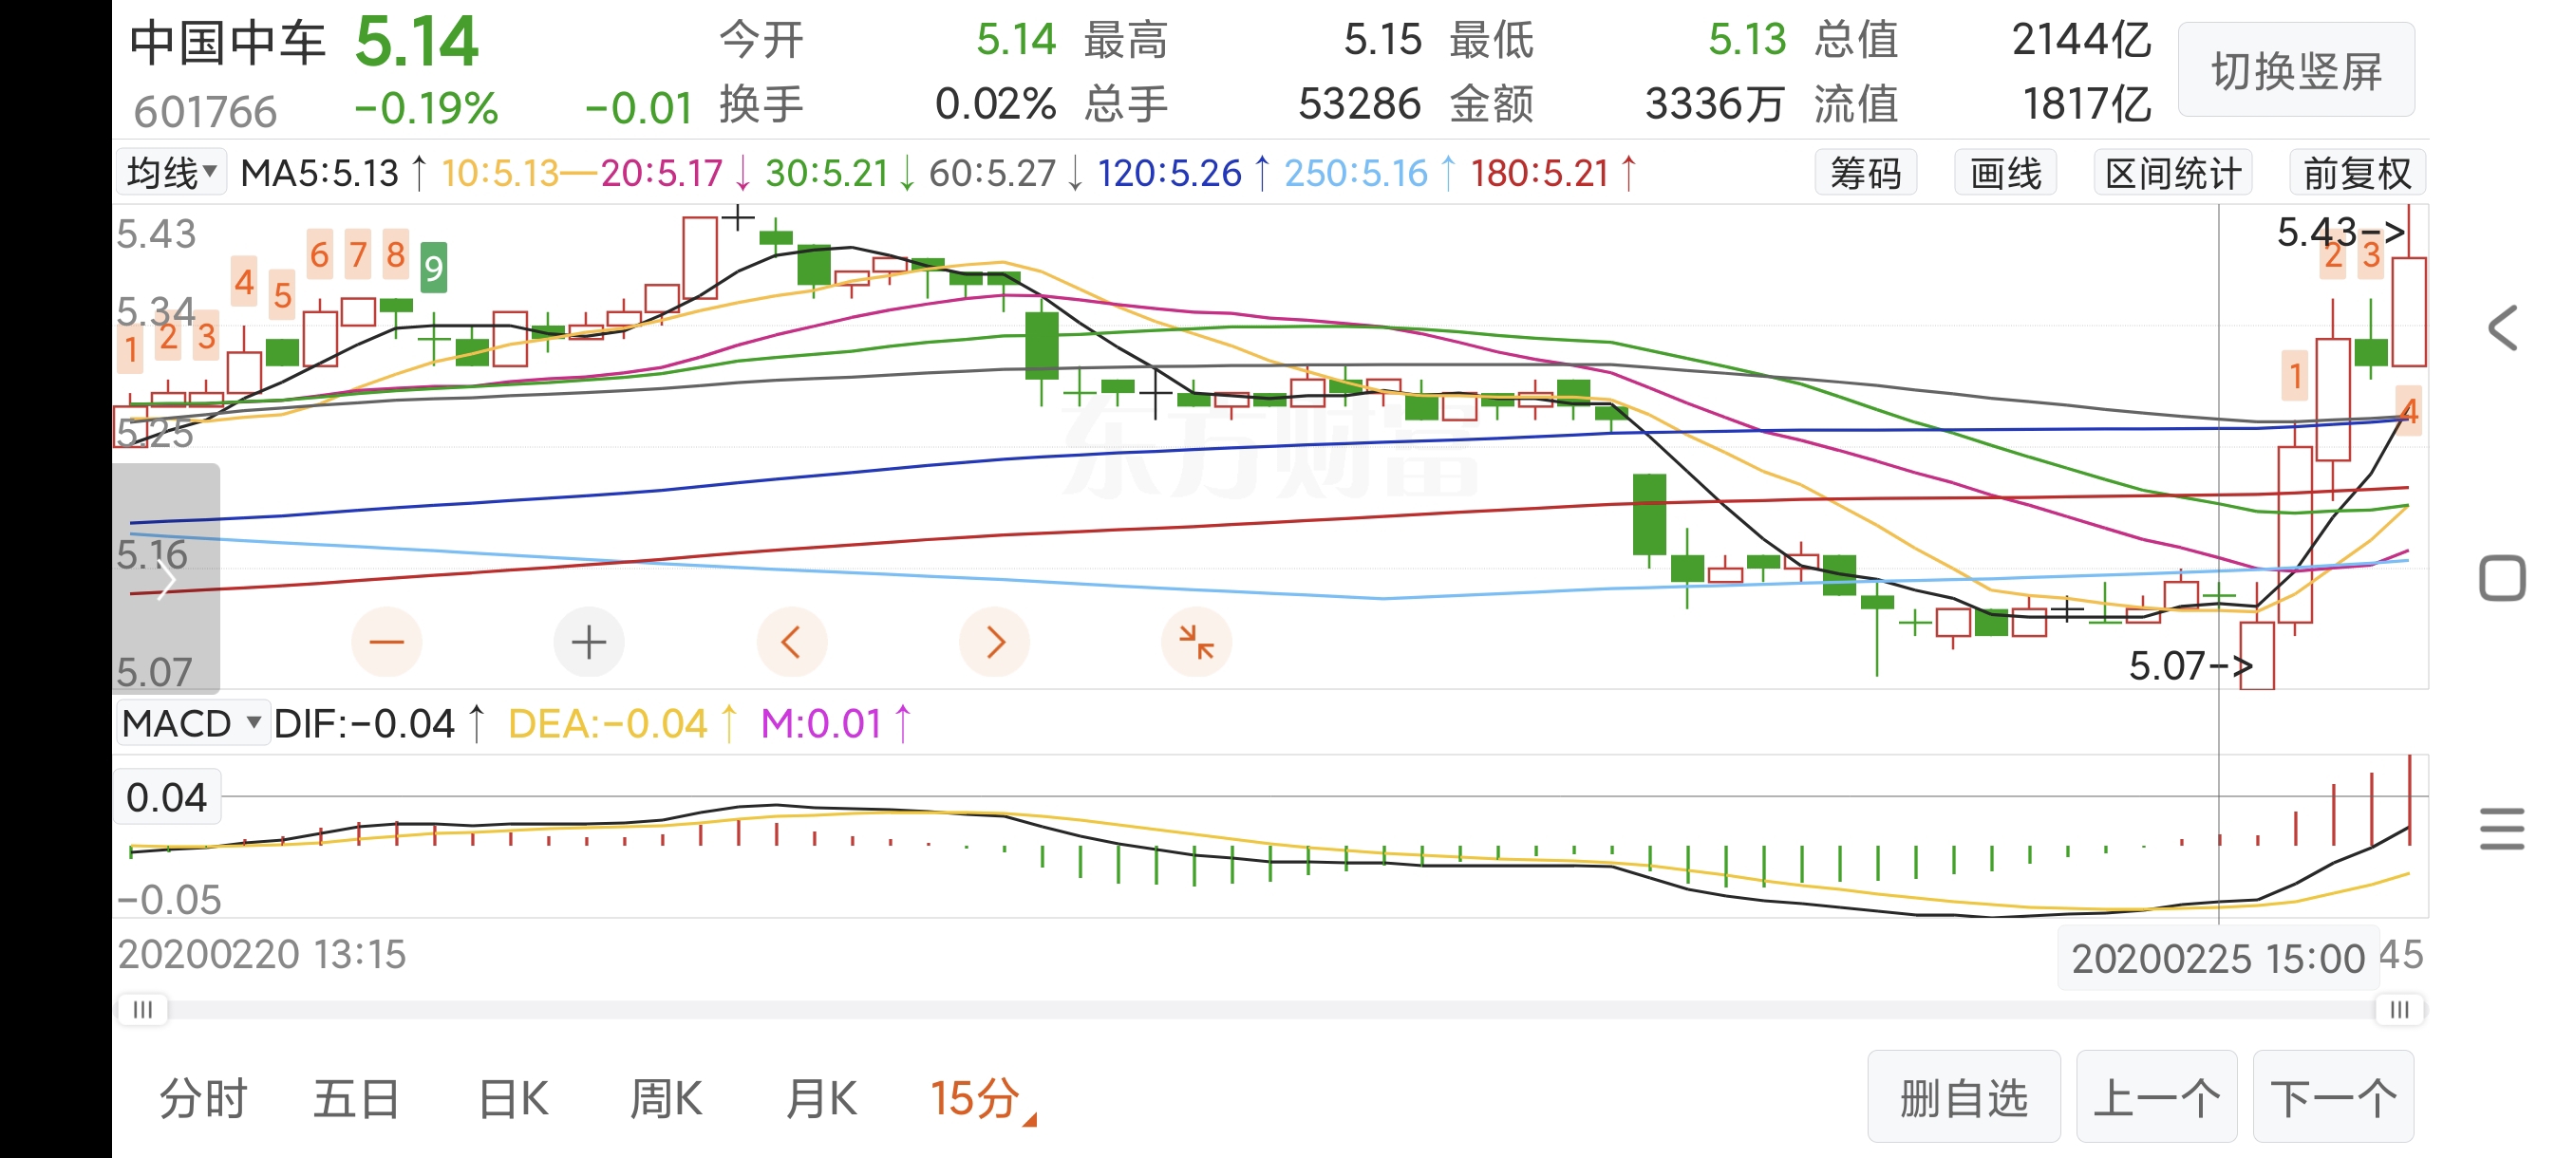Viewport: 2575px width, 1158px height.
Task: Switch to the 日K tab
Action: [x=513, y=1099]
